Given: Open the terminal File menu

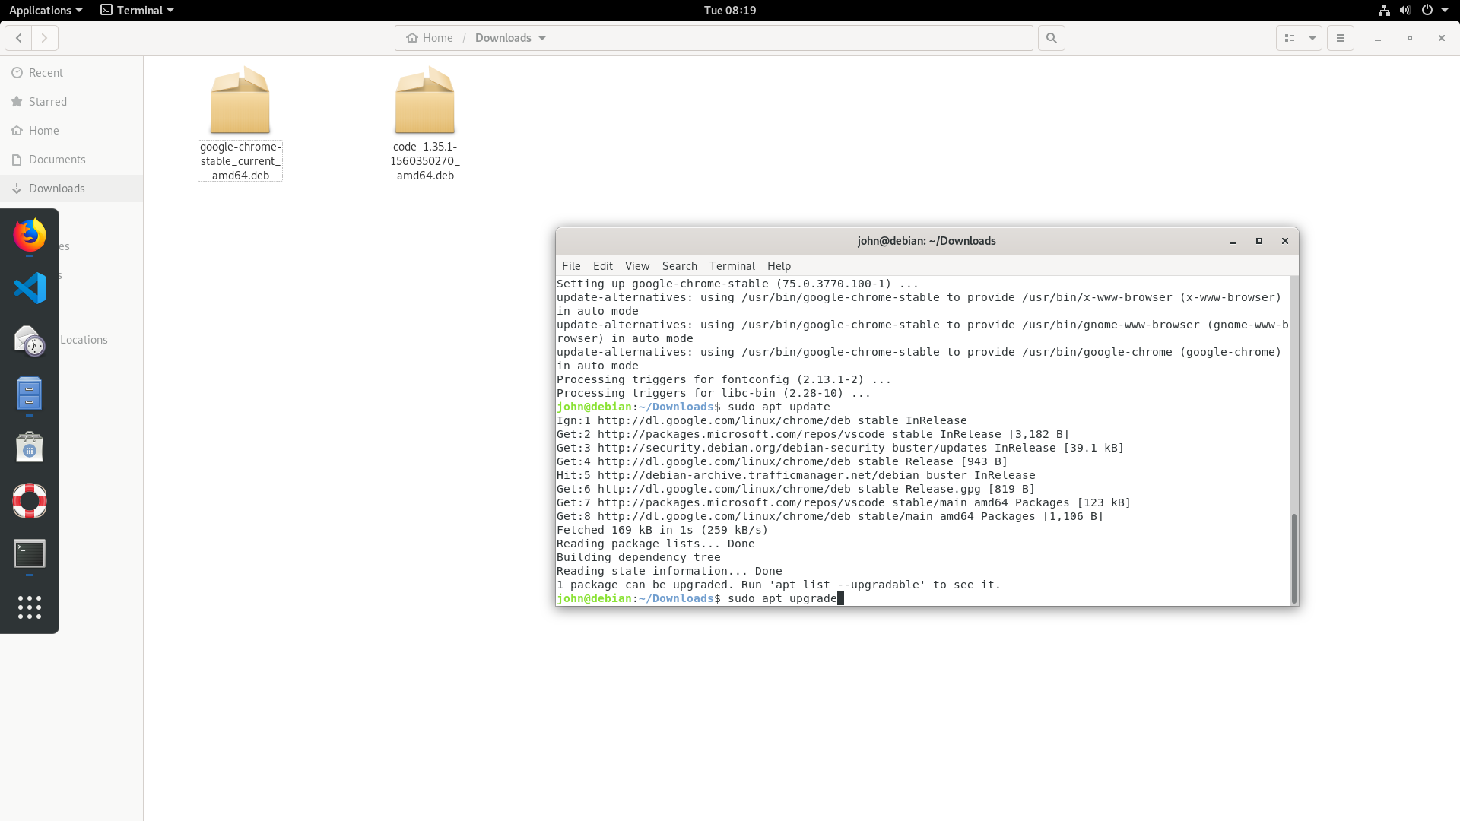Looking at the screenshot, I should 571,266.
